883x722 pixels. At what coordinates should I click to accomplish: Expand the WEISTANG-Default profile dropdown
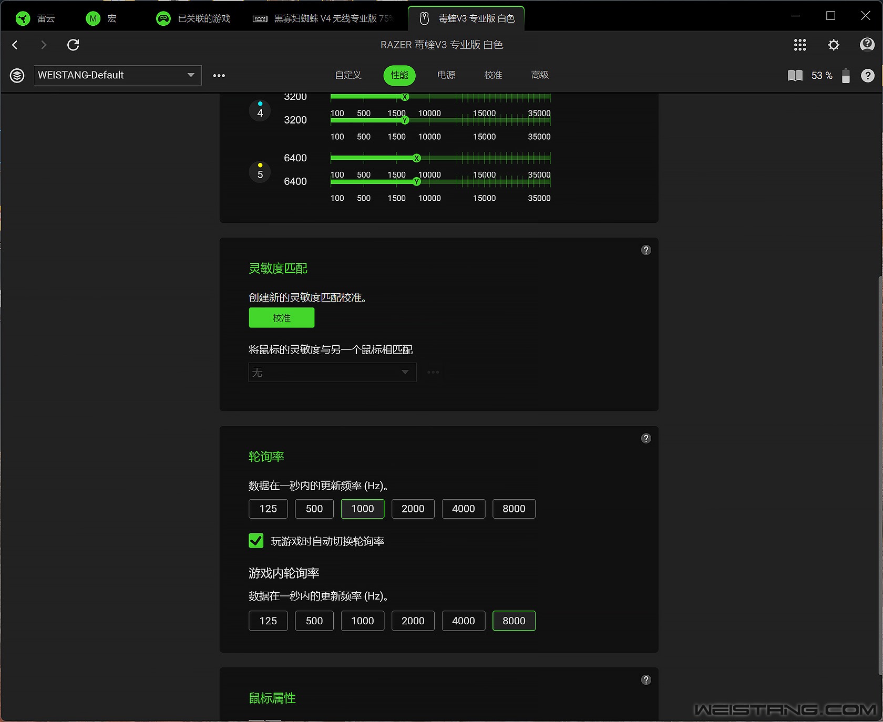coord(118,75)
